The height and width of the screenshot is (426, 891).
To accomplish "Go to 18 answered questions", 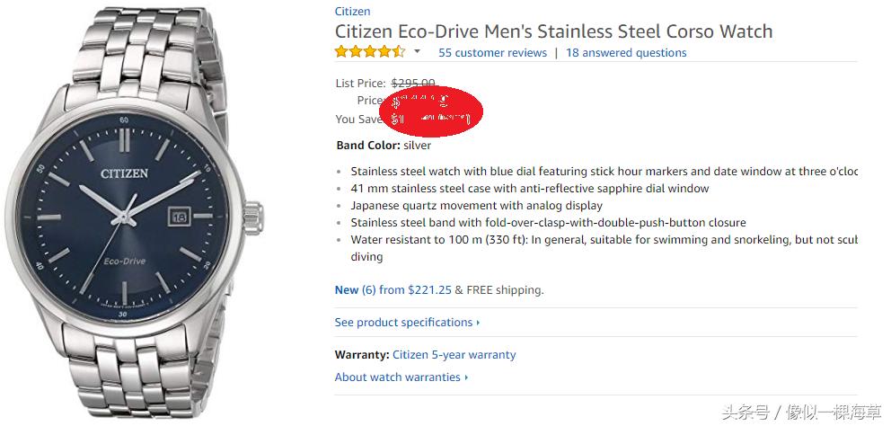I will (626, 53).
